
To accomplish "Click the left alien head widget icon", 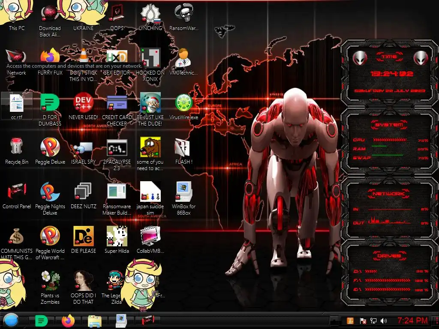I will [360, 58].
